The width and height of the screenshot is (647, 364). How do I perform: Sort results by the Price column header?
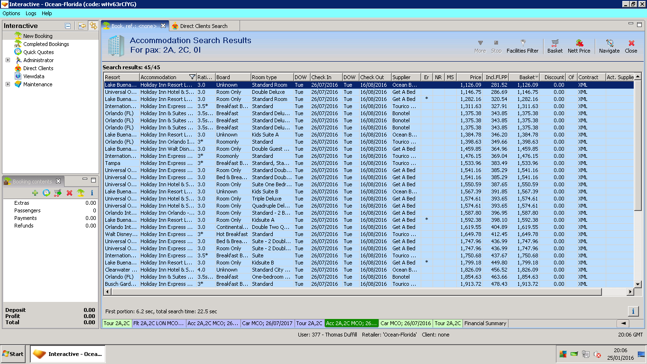(470, 77)
